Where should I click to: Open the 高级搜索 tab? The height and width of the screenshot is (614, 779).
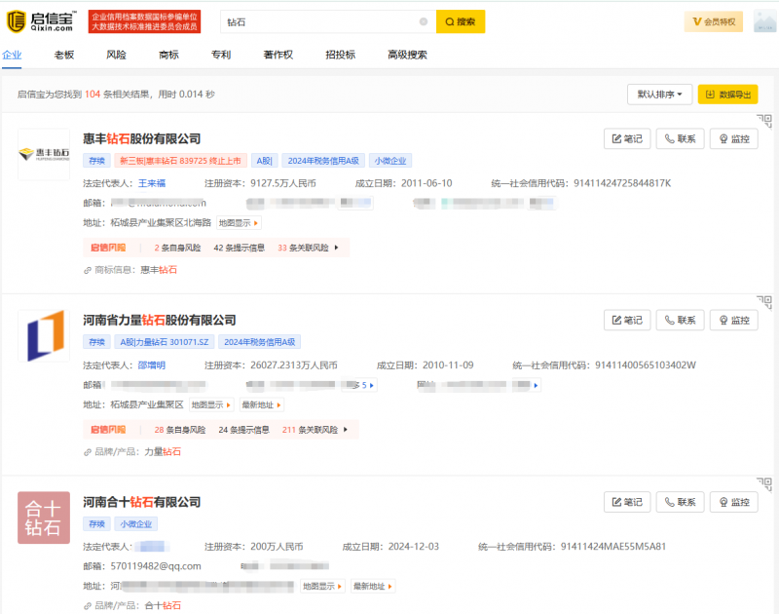407,55
